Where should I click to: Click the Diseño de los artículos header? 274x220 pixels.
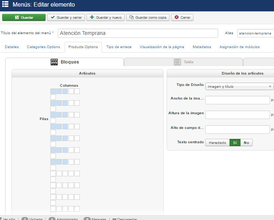point(242,73)
